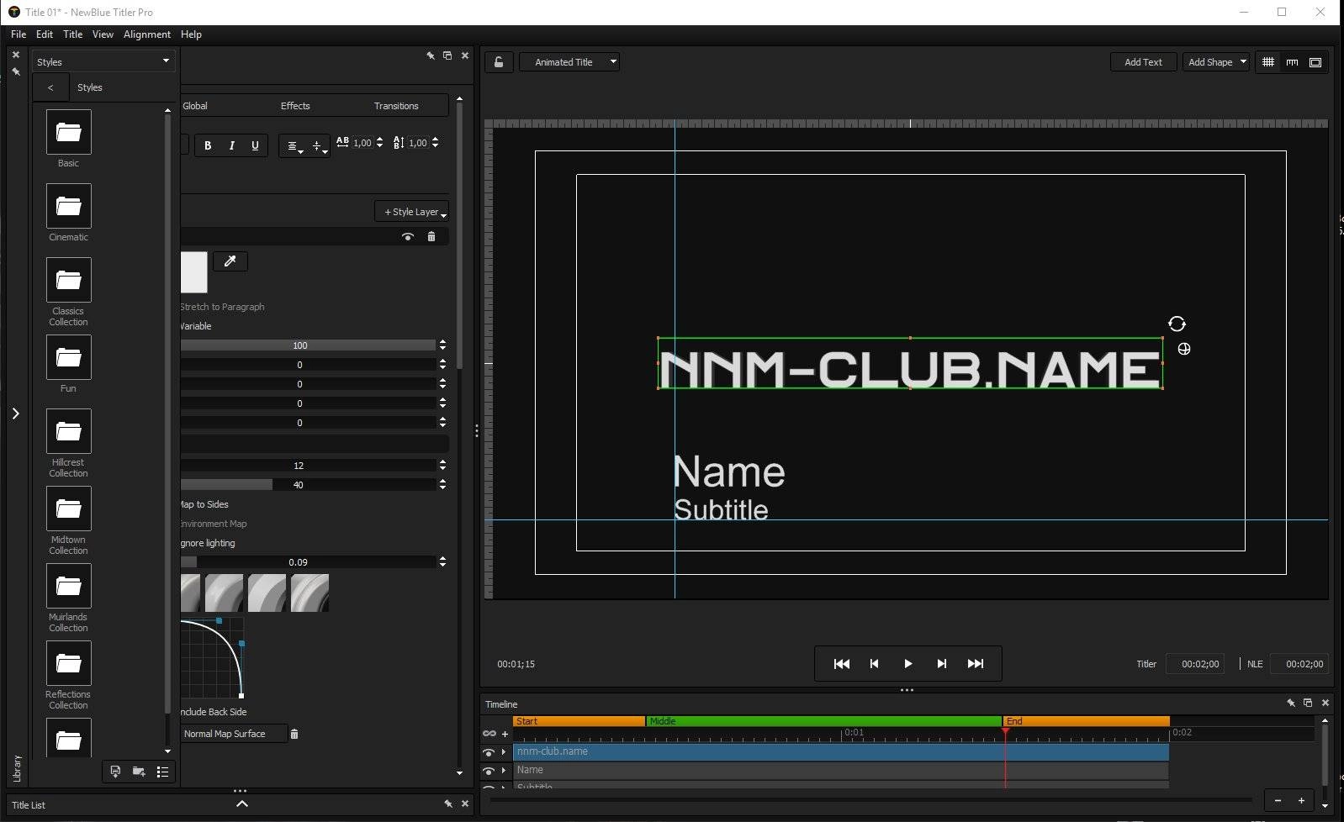Image resolution: width=1344 pixels, height=822 pixels.
Task: Open the Styles library dropdown
Action: click(x=103, y=61)
